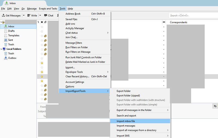Viewport: 218px width, 138px height.
Task: Click the Write pencil icon
Action: pos(29,16)
